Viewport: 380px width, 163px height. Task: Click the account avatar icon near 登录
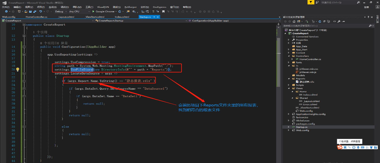click(x=377, y=7)
